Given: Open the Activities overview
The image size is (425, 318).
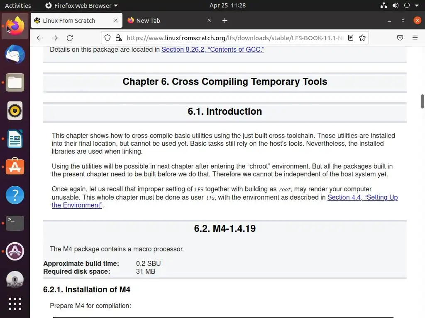Looking at the screenshot, I should click(x=18, y=5).
